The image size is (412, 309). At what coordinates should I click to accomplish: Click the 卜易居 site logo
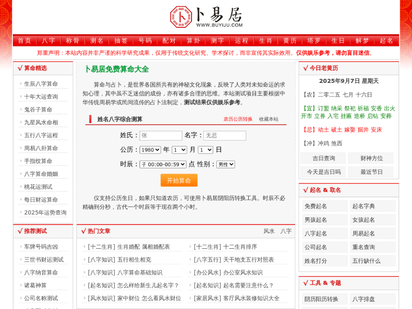pyautogui.click(x=206, y=16)
